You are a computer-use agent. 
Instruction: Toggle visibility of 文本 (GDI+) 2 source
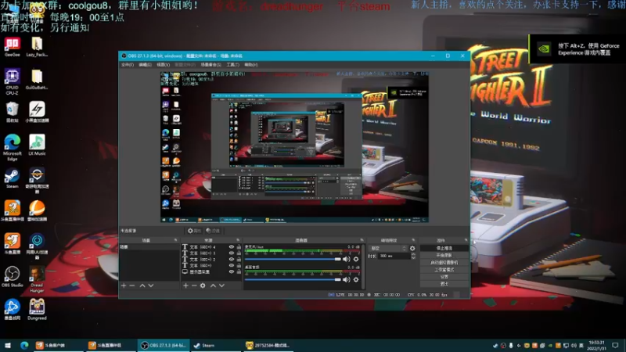[231, 260]
